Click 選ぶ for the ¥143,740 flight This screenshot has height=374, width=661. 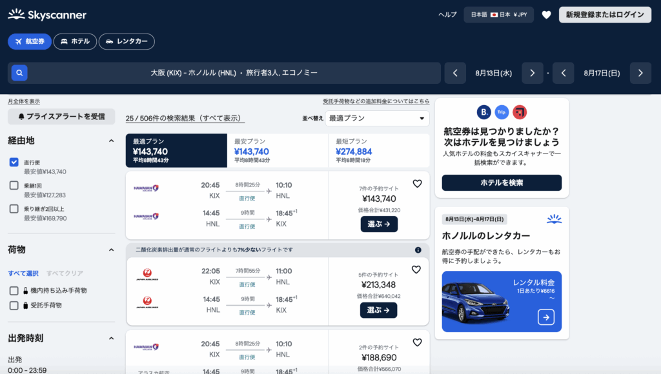379,224
